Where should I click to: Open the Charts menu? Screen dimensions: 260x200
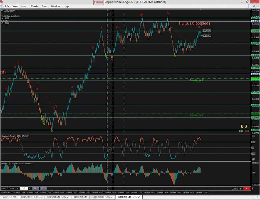click(35, 6)
